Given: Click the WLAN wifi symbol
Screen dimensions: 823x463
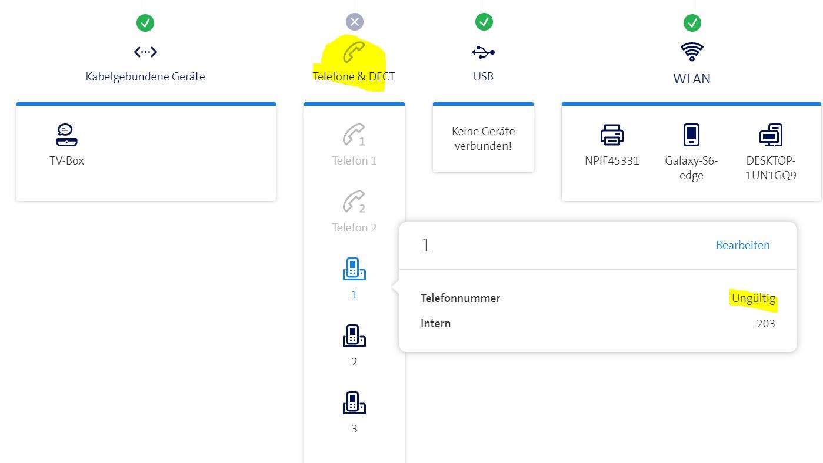Looking at the screenshot, I should 692,52.
